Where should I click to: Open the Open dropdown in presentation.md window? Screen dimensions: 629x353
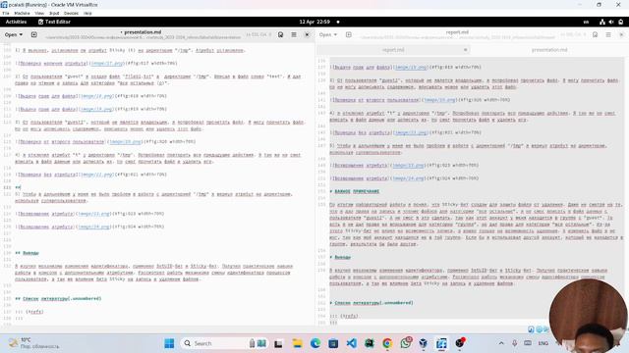click(x=14, y=35)
